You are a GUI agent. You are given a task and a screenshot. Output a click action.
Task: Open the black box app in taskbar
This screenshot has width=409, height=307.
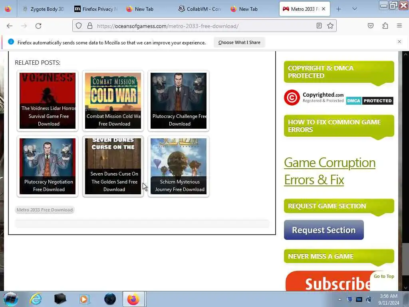click(60, 299)
